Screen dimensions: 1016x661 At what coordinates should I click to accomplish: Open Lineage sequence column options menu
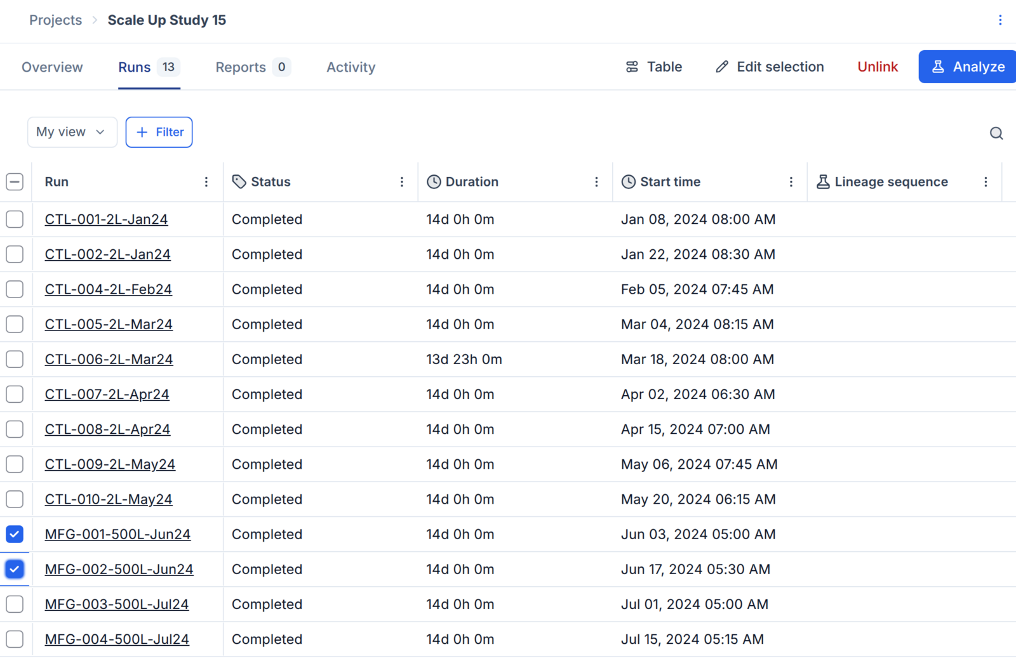click(986, 182)
